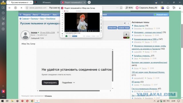Image resolution: width=183 pixels, height=103 pixels.
Task: Open the Windows notification center icon
Action: pos(178,101)
